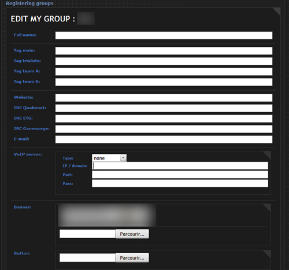Select the Tag trialists input field

point(164,61)
